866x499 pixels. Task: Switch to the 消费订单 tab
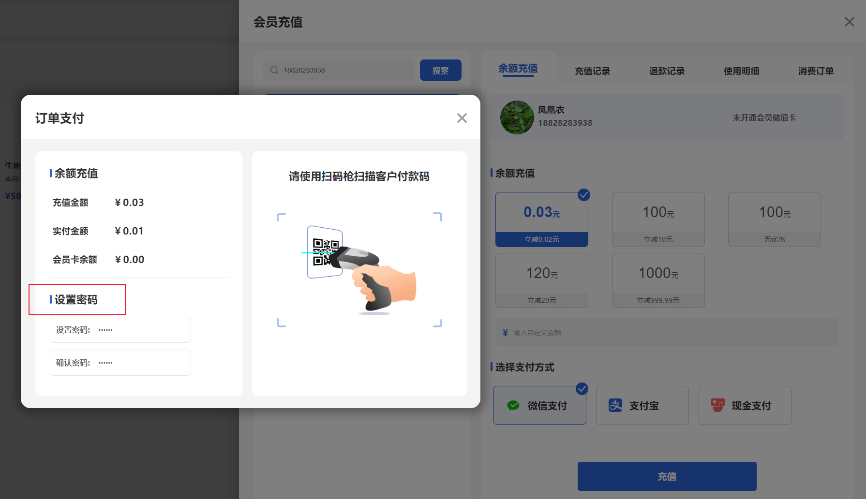point(816,71)
